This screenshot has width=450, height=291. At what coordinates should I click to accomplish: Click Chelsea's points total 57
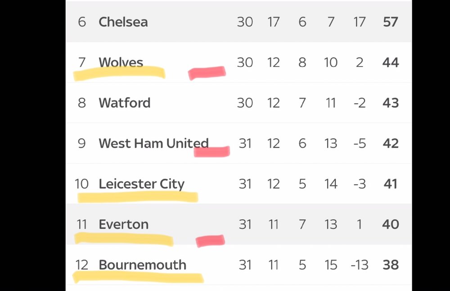pos(390,22)
